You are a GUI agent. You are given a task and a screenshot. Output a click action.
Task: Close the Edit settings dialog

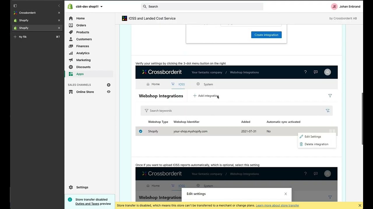click(286, 194)
